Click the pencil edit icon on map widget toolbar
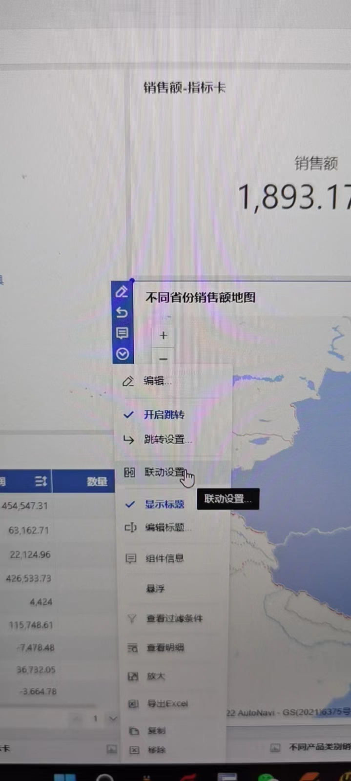Viewport: 351px width, 781px height. (x=122, y=292)
